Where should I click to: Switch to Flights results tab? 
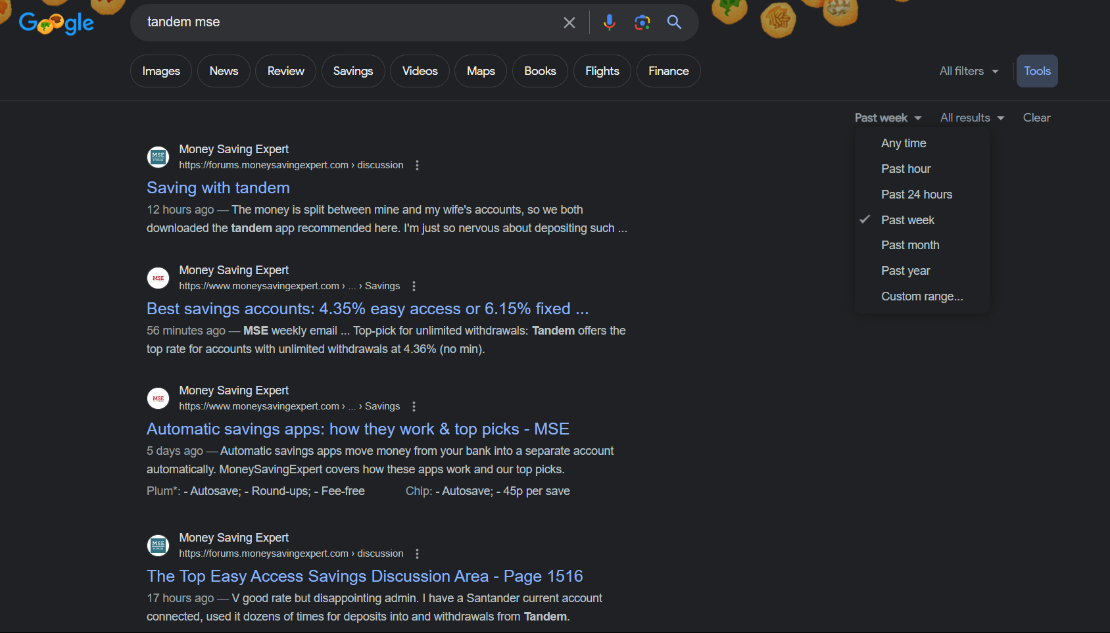coord(602,71)
